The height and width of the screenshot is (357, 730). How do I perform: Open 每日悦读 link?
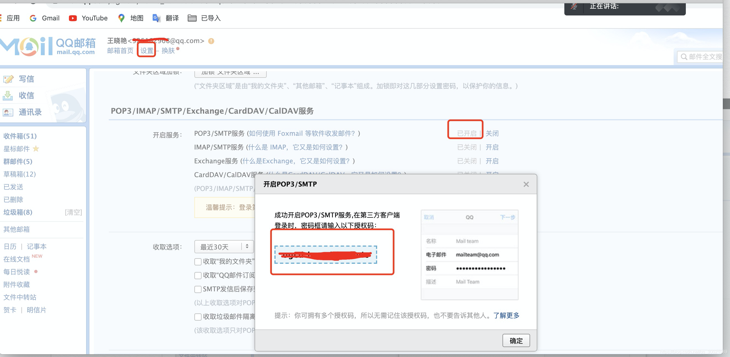pos(17,272)
